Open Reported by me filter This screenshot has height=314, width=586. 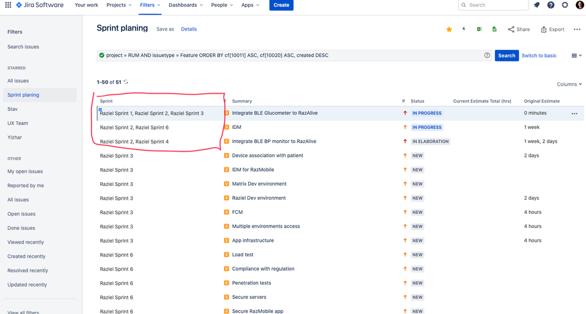tap(25, 186)
